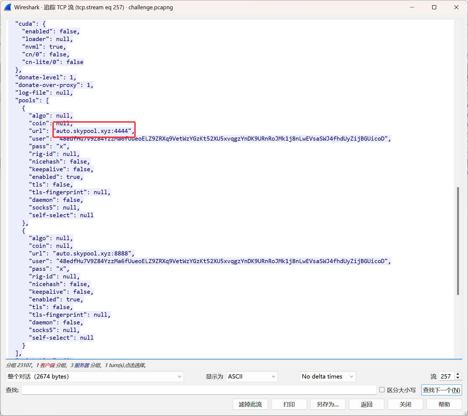
Task: Click the "cn-lite/0": false line
Action: 53,62
